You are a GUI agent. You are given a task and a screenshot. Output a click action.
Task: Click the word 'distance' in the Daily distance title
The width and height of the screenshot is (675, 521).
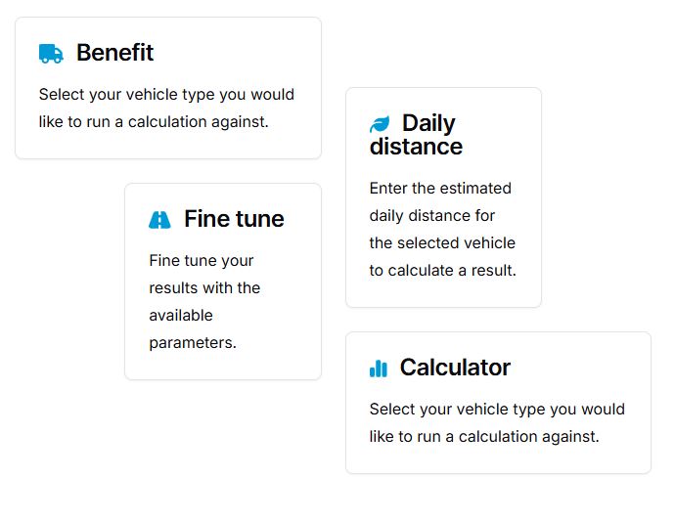pyautogui.click(x=416, y=147)
